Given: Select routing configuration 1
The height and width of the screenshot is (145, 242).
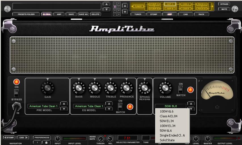Looking at the screenshot, I should [x=115, y=3].
